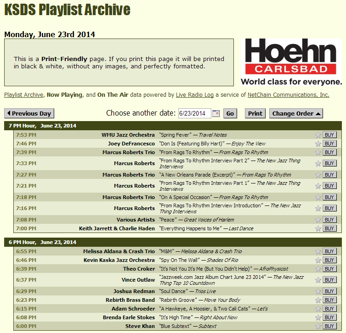Viewport: 346px width, 333px height.
Task: Click the 7 PM Hour section header
Action: pyautogui.click(x=173, y=126)
